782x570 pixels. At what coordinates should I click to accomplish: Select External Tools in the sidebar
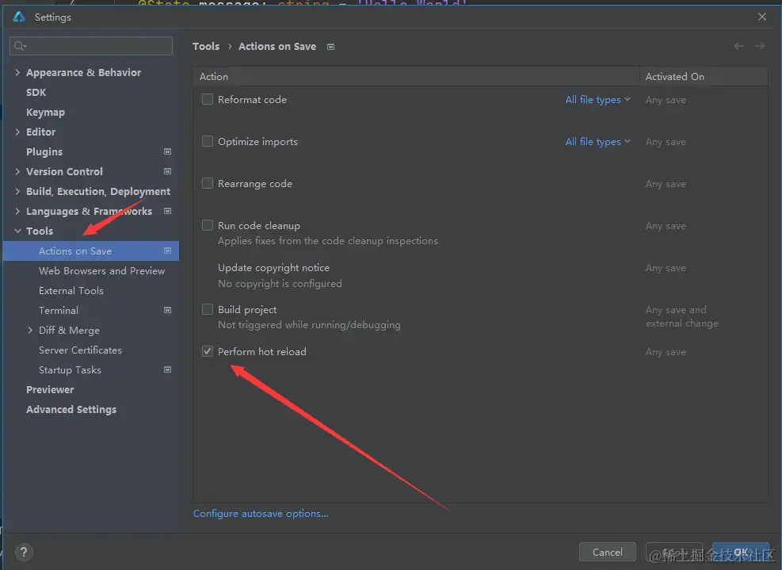tap(71, 290)
